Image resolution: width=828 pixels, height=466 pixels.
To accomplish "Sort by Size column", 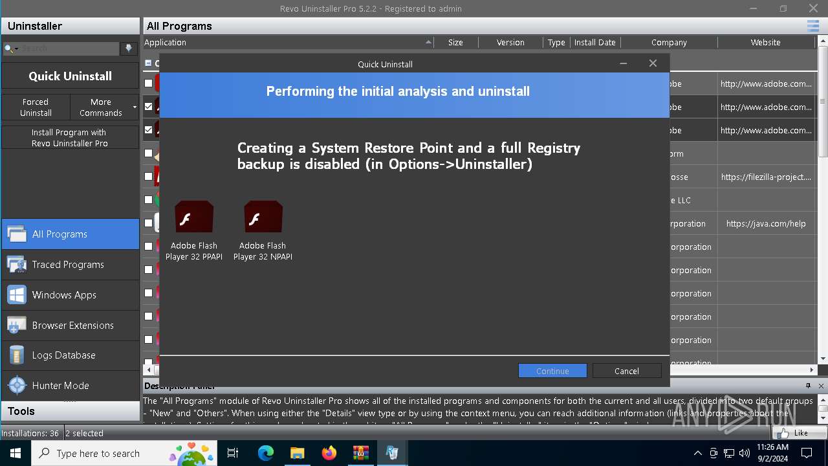I will pos(455,42).
